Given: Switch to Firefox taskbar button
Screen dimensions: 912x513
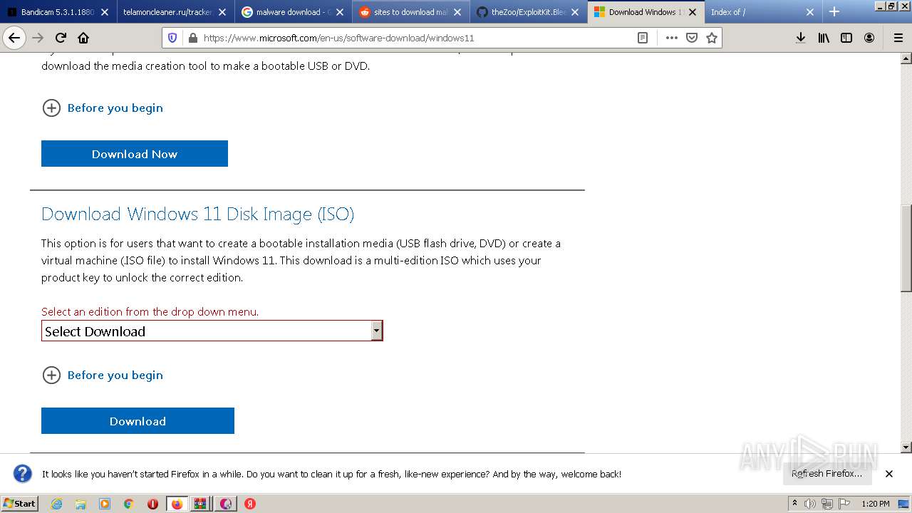Looking at the screenshot, I should pos(177,504).
